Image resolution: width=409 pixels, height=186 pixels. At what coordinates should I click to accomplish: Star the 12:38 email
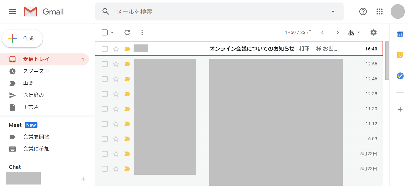pos(116,94)
